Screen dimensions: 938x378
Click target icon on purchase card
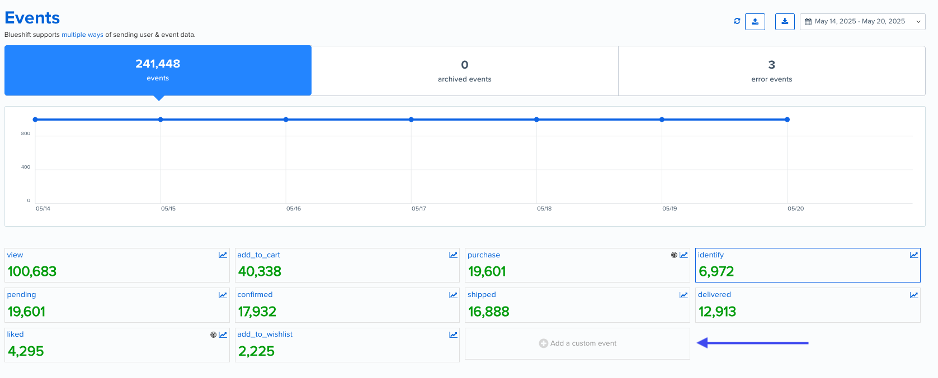(x=674, y=255)
